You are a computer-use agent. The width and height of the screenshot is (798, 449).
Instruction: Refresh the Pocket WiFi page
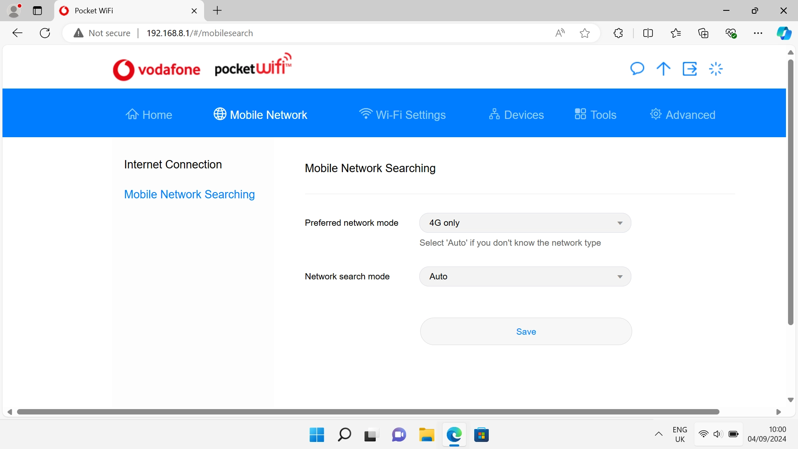pos(45,33)
